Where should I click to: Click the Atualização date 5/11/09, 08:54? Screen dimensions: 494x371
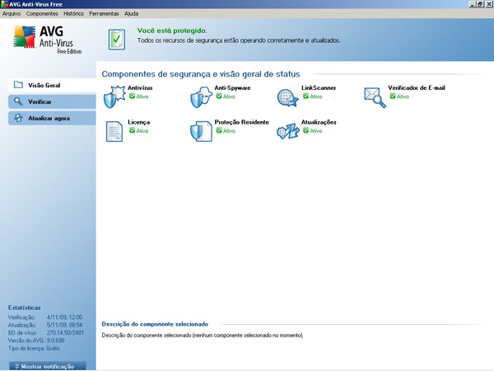point(64,325)
